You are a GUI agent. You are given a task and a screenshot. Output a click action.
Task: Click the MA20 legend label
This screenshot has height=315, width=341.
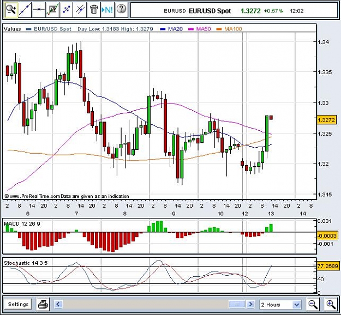click(175, 29)
